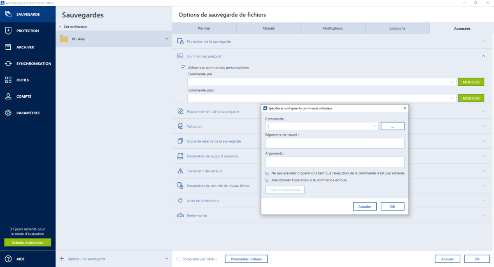494x267 pixels.
Task: Open the Commande pré dropdown arrow
Action: coord(452,82)
